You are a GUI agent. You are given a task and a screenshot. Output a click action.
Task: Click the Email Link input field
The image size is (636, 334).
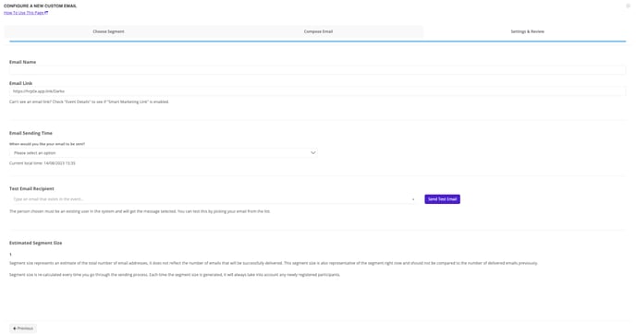317,91
